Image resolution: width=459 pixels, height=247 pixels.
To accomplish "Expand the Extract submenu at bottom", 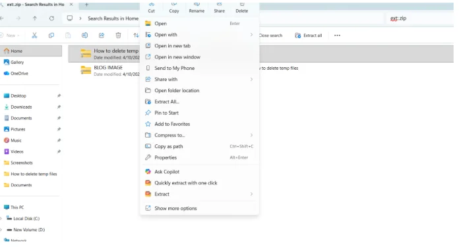I will pyautogui.click(x=199, y=194).
